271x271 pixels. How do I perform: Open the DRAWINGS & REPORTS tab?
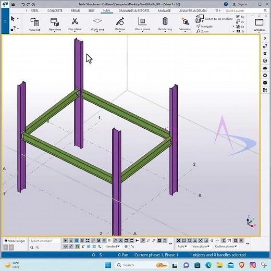[134, 11]
